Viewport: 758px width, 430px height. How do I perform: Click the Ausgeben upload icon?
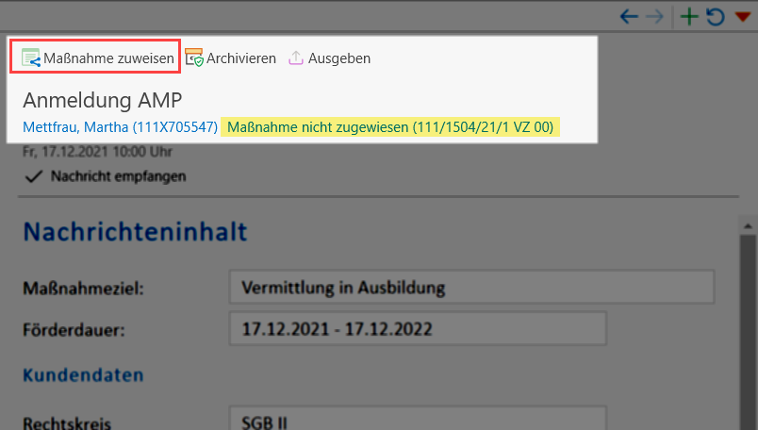(x=296, y=58)
